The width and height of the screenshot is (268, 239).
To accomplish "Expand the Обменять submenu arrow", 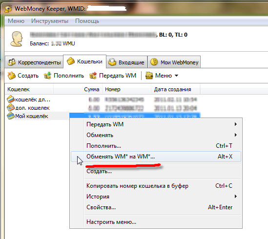I will [236, 135].
